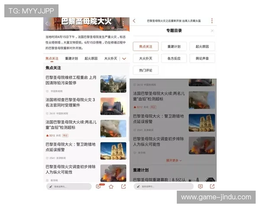Click the 3212 hot flame icon on left
Screen dimensions: 260x208
47,136
